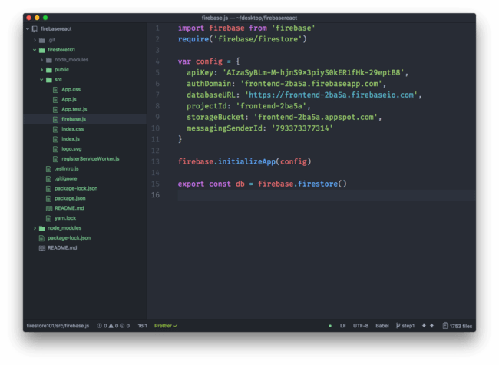Click the firestore101/src/firebase.js path in status bar
Viewport: 499px width, 365px height.
[x=58, y=326]
